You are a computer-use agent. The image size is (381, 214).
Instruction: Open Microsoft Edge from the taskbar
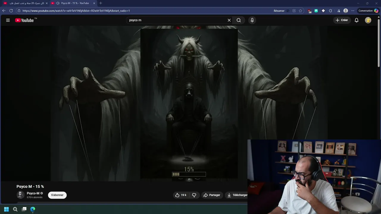pos(33,209)
